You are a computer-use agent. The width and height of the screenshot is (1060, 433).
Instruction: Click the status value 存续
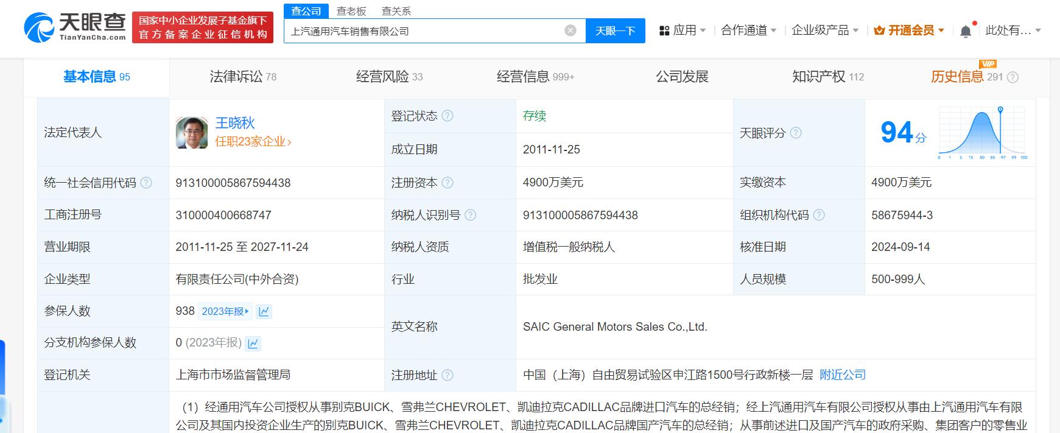(x=535, y=116)
